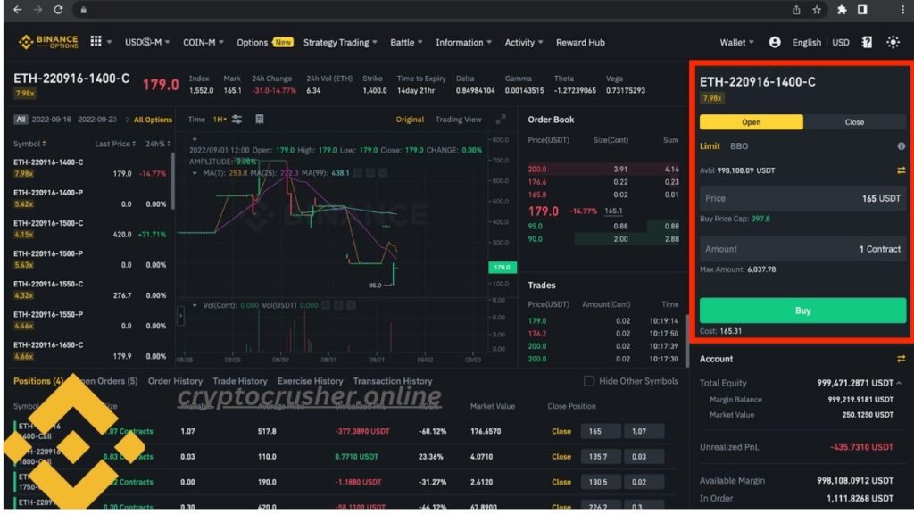Switch to Trade History tab
Screen dimensions: 914x514
[240, 381]
